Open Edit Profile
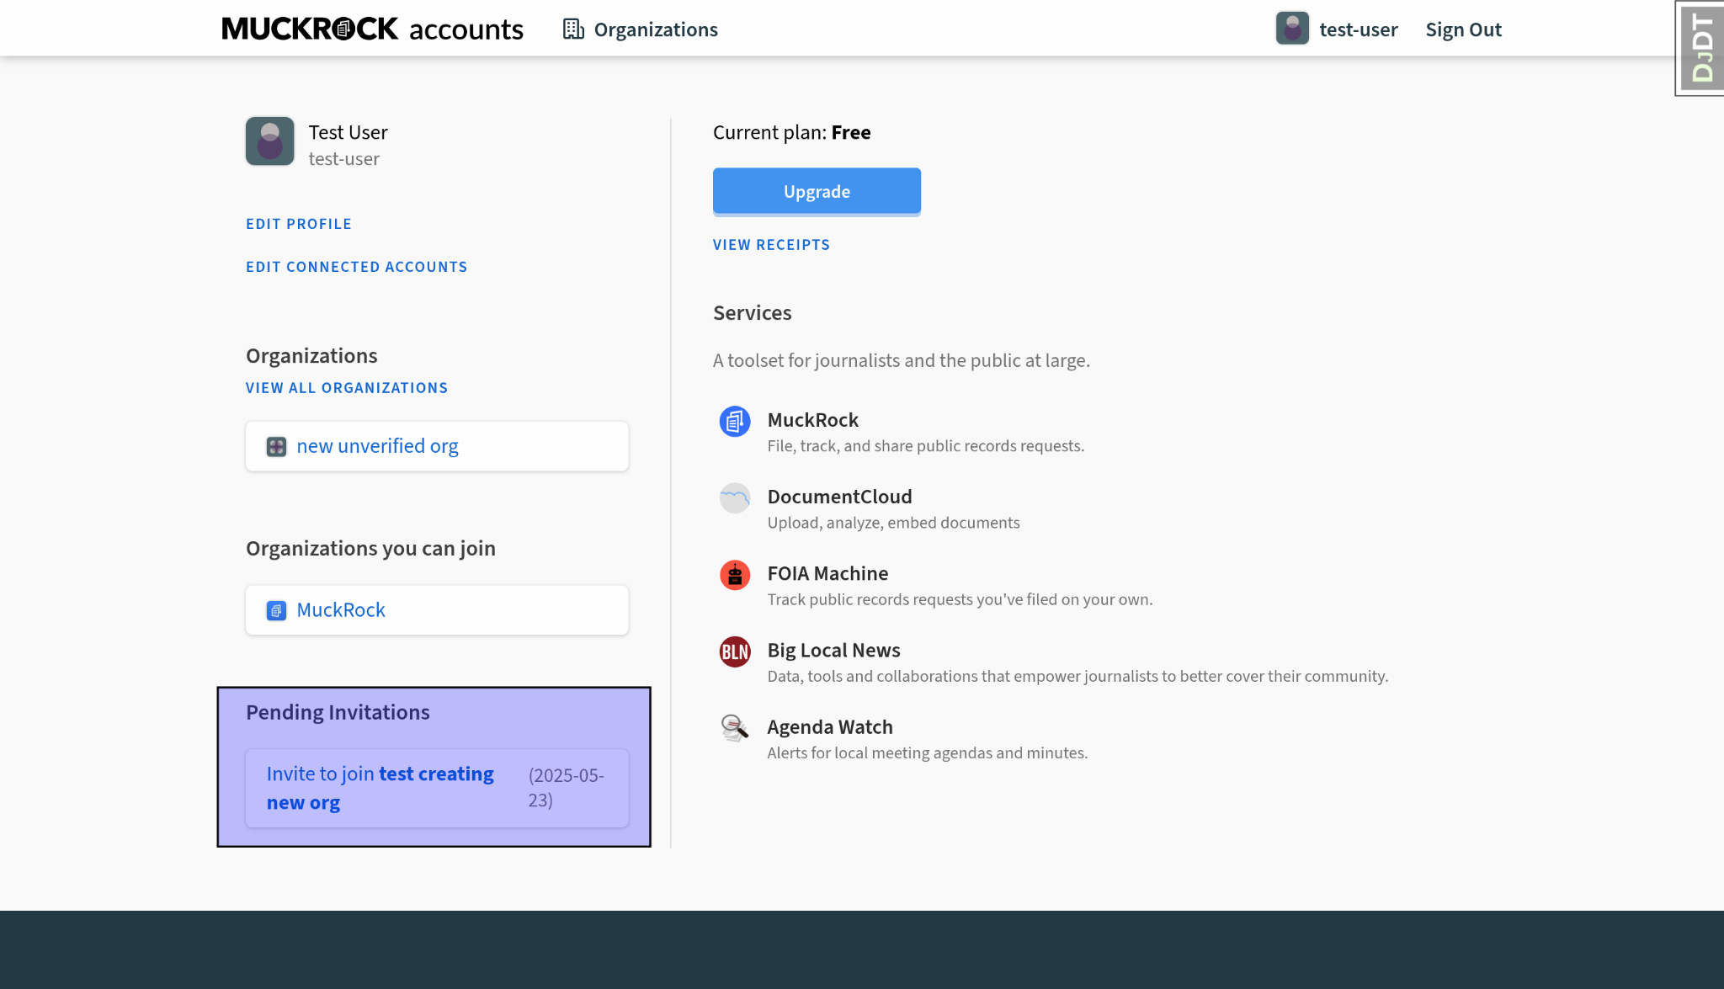The width and height of the screenshot is (1724, 989). [299, 224]
